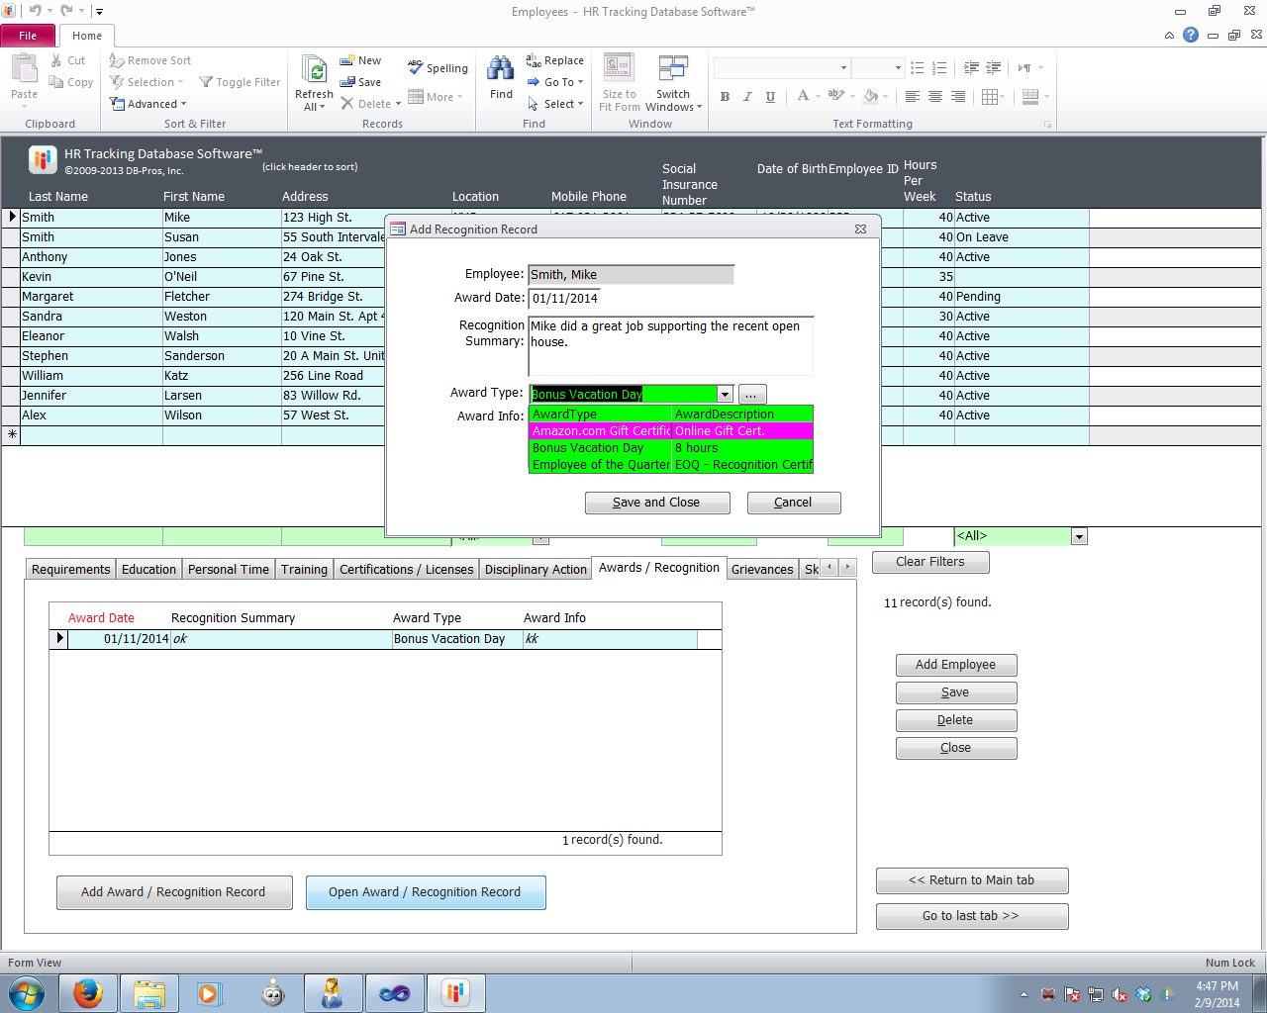The image size is (1267, 1013).
Task: Expand the Advanced filter menu
Action: click(147, 104)
